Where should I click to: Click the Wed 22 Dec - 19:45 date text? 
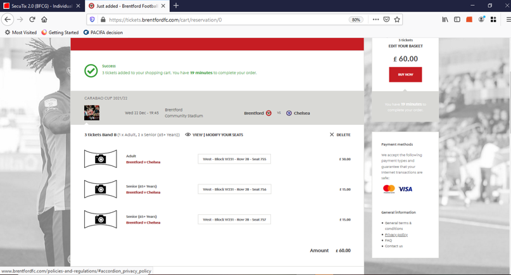click(x=142, y=113)
